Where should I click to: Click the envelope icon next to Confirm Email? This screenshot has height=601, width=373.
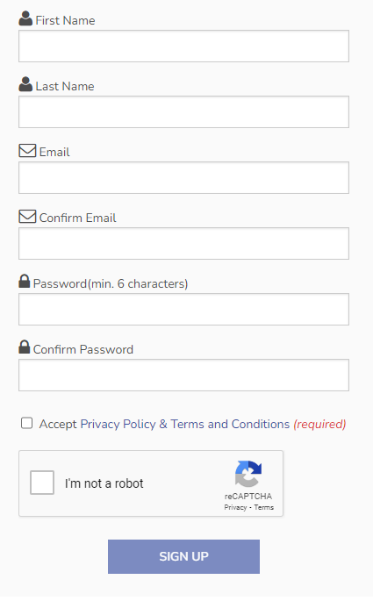[x=27, y=217]
